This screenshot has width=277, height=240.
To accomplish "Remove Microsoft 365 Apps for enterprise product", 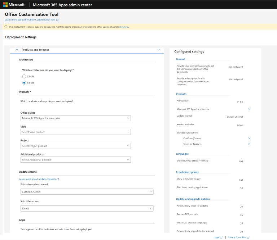I will coord(249,109).
